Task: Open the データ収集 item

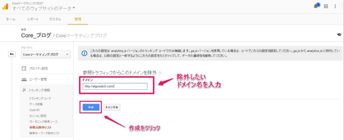Action: tap(36, 104)
